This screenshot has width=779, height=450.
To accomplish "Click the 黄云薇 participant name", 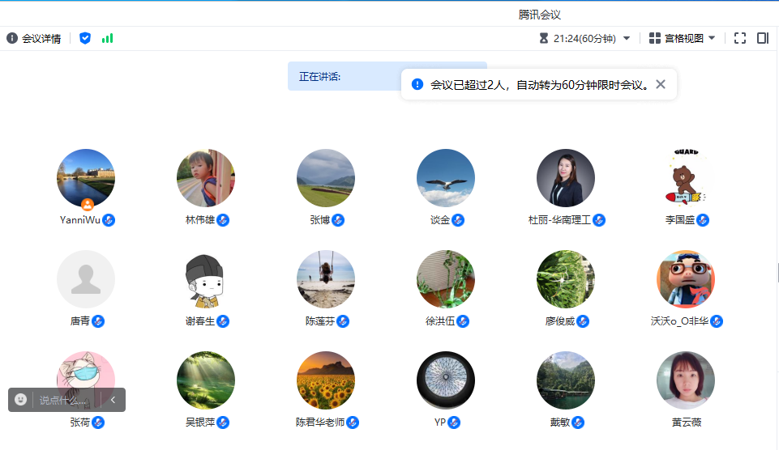I will pos(686,422).
